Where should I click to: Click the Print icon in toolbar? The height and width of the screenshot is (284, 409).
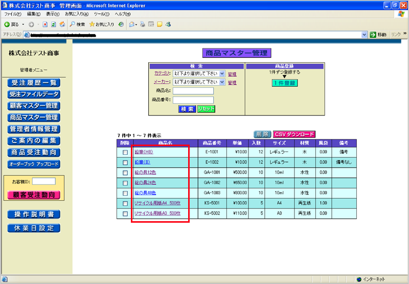pos(143,24)
